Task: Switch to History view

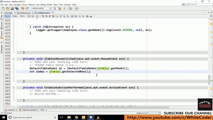Action: click(x=22, y=16)
